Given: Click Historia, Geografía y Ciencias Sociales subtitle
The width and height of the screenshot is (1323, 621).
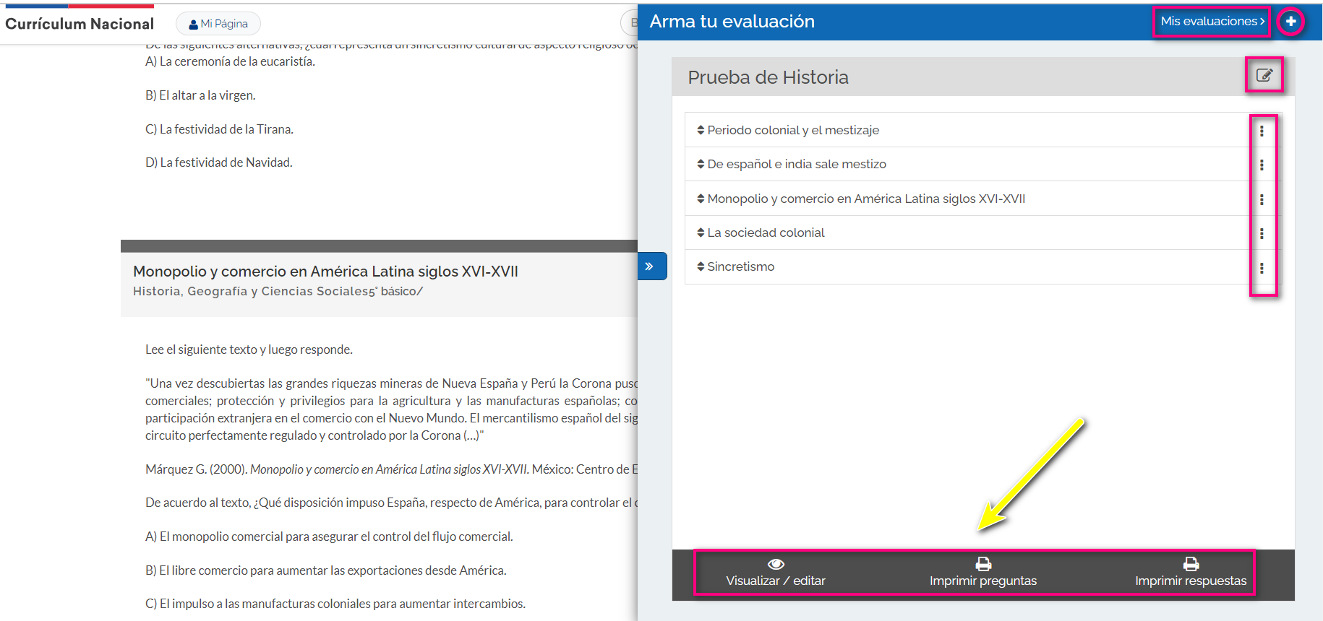Looking at the screenshot, I should pos(278,291).
